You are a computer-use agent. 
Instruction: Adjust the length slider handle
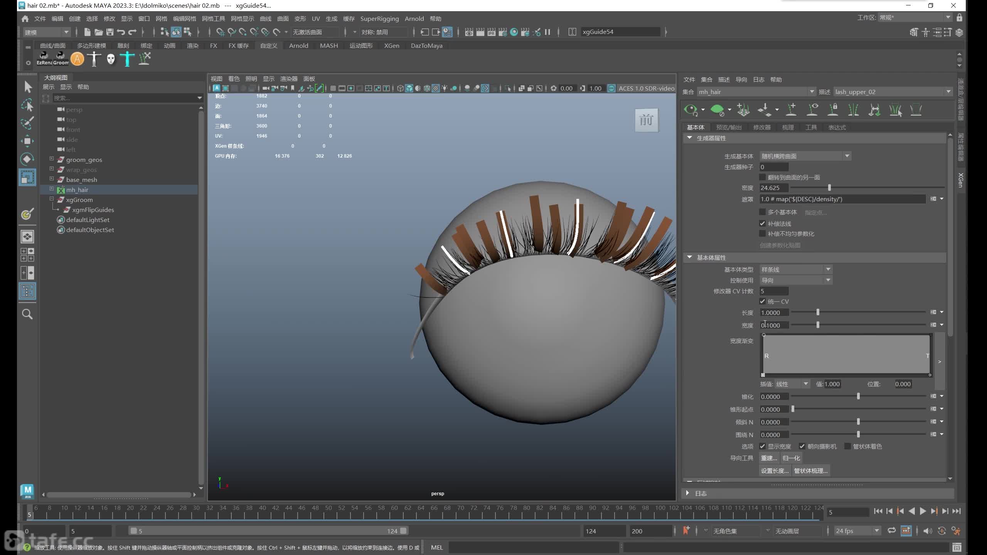818,312
